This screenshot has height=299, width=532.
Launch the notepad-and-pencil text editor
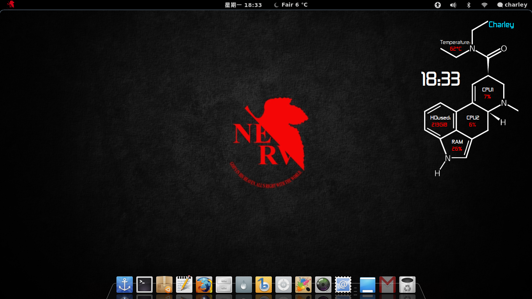(x=184, y=285)
